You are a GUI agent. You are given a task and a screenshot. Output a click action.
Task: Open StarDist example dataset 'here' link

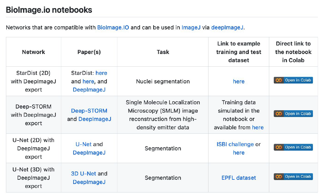[239, 81]
